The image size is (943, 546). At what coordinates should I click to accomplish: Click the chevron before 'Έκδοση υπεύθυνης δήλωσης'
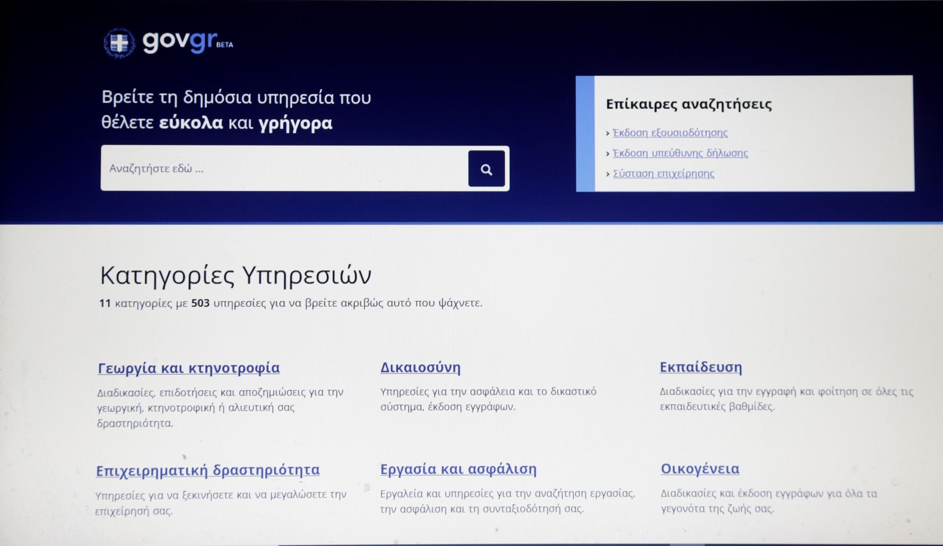pos(607,153)
